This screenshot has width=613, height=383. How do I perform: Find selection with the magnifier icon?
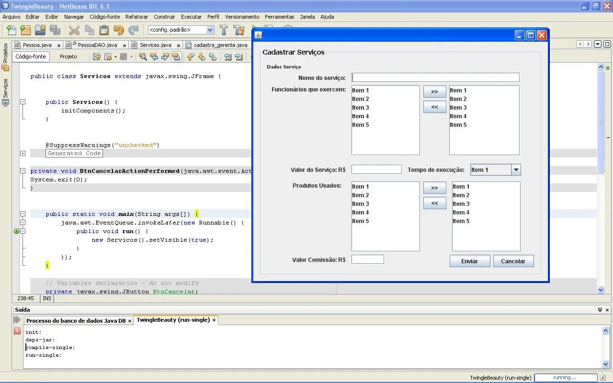[x=143, y=57]
